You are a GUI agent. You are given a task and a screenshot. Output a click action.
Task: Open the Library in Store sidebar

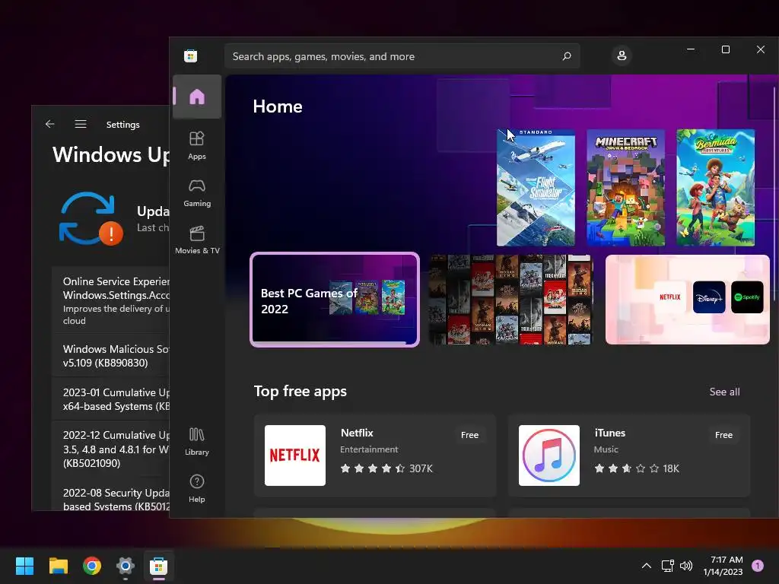click(197, 442)
